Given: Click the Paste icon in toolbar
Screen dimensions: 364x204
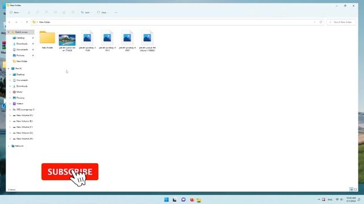Looking at the screenshot, I should (x=47, y=12).
